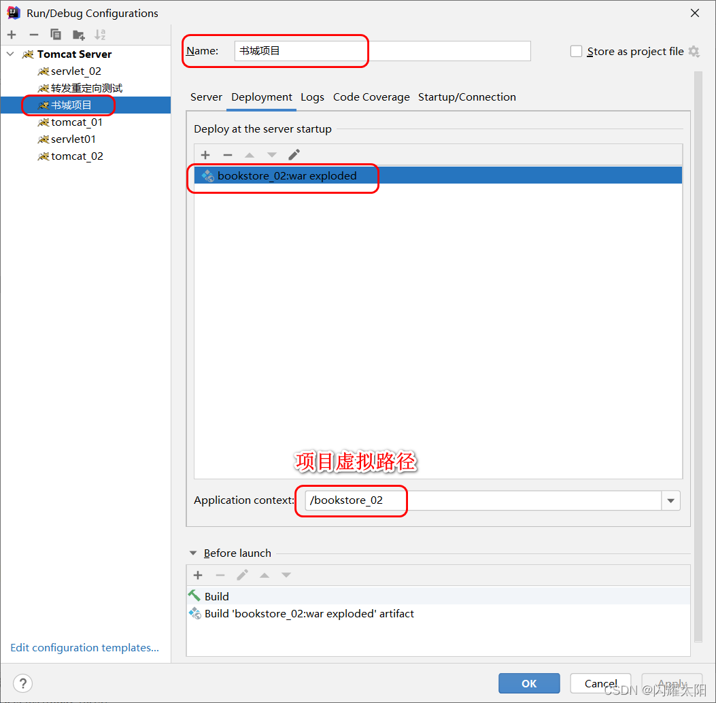Screen dimensions: 716x703
Task: Remove deployment artifact with minus icon
Action: (227, 155)
